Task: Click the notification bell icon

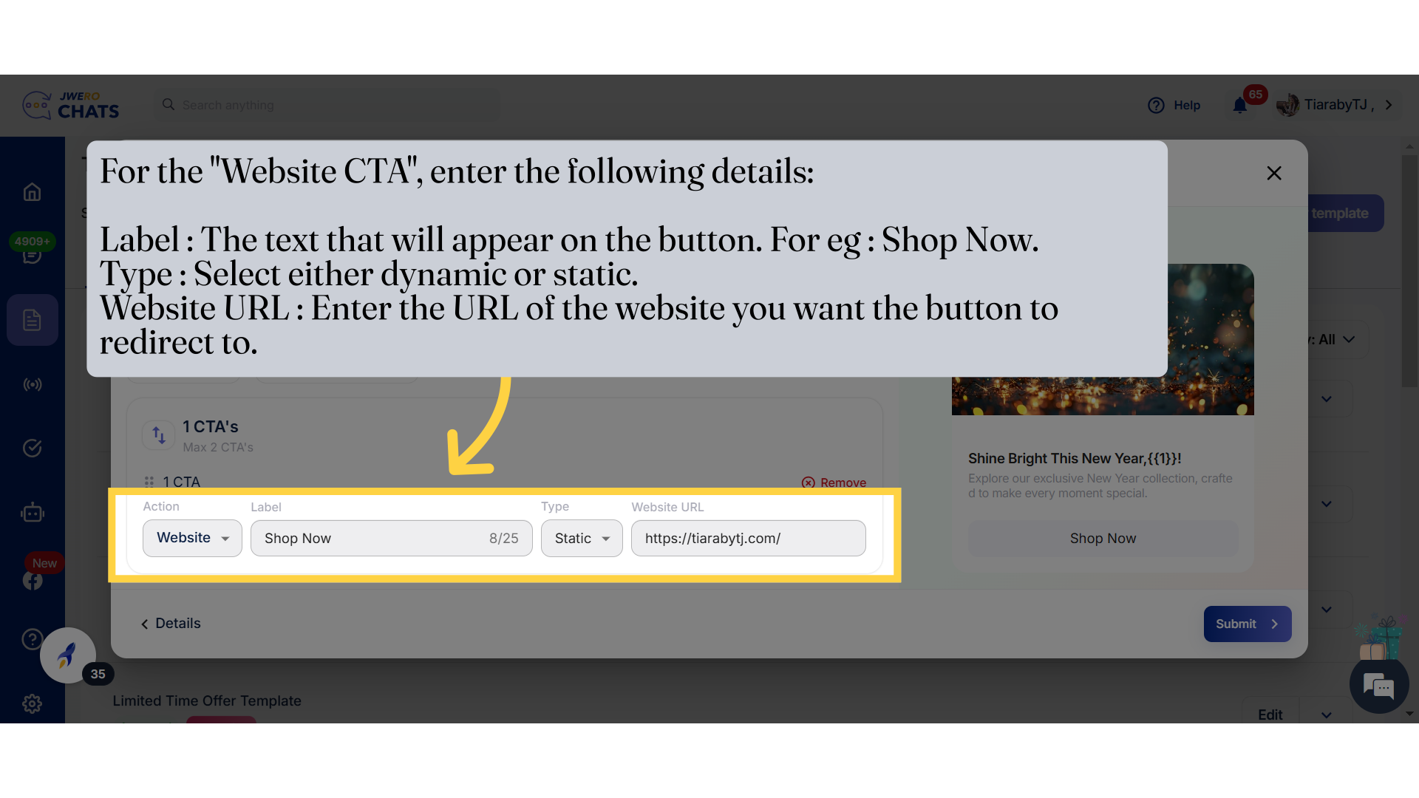Action: (x=1240, y=106)
